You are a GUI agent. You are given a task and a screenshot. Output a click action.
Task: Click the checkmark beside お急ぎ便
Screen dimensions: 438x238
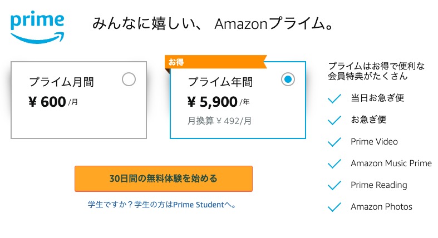click(x=334, y=120)
